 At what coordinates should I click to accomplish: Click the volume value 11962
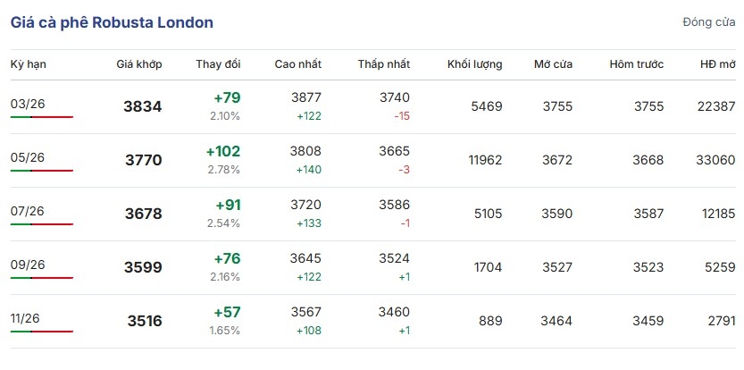point(485,160)
